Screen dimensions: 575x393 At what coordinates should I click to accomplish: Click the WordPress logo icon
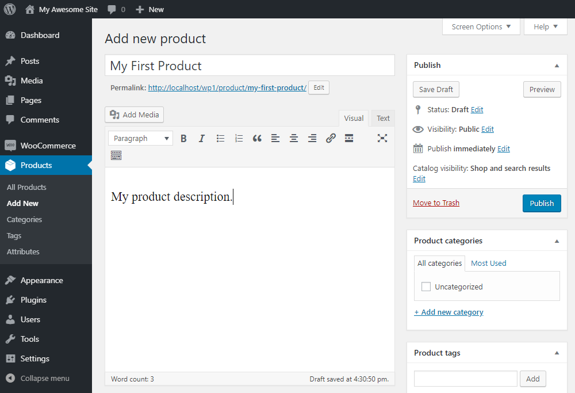[10, 9]
